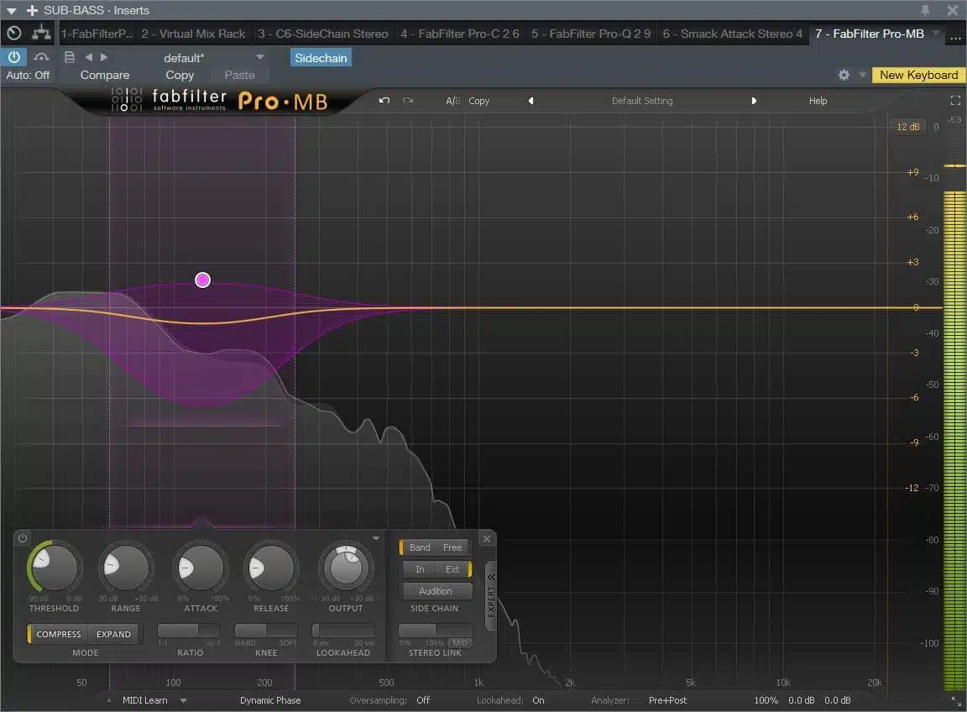Open the gear settings icon near New Keyboard
This screenshot has height=712, width=967.
[844, 75]
